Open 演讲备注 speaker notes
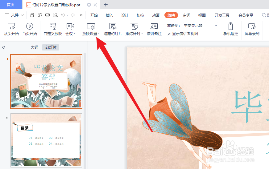269x169 pixels. 154,29
